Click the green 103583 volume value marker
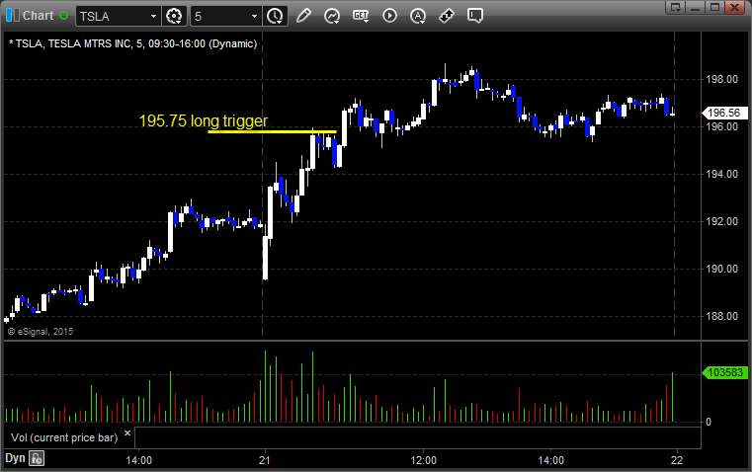Screen dimensions: 752x472 point(724,372)
